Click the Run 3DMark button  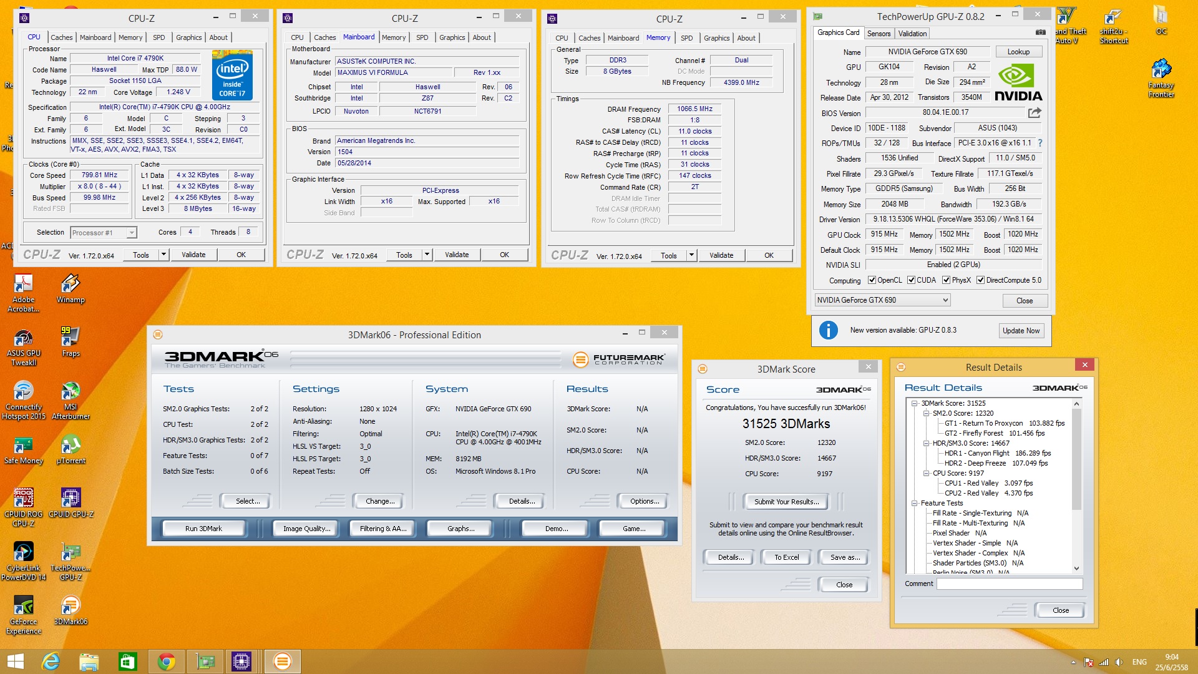(x=203, y=529)
